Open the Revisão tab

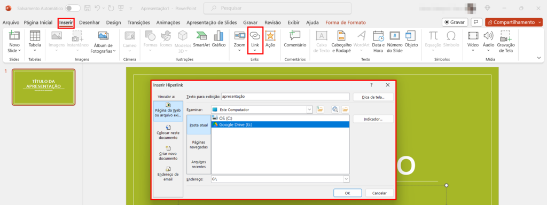pos(272,22)
